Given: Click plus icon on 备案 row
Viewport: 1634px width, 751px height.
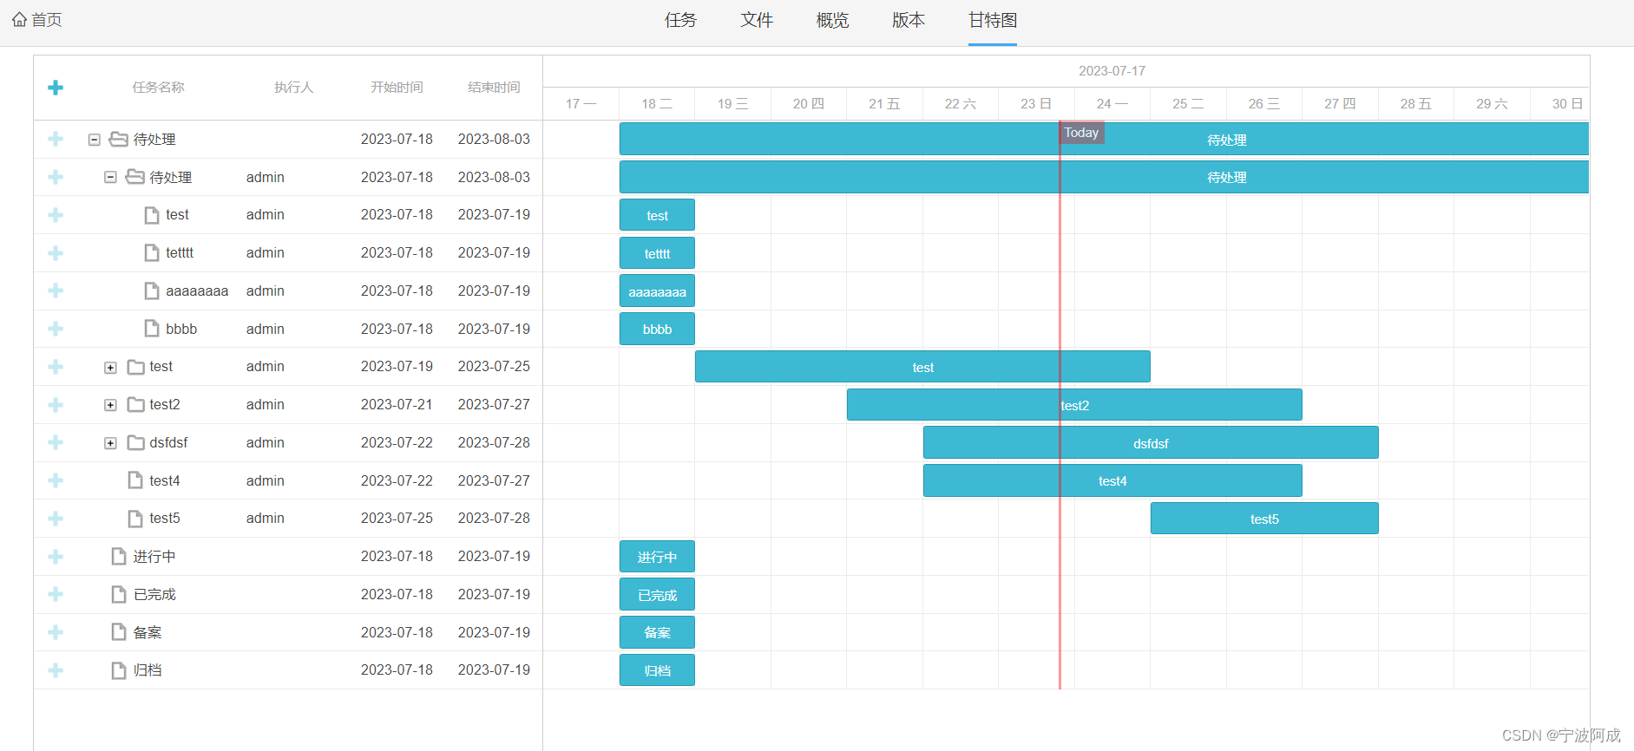Looking at the screenshot, I should point(56,632).
